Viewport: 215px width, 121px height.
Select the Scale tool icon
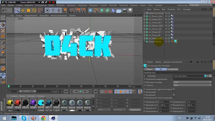(x=28, y=10)
